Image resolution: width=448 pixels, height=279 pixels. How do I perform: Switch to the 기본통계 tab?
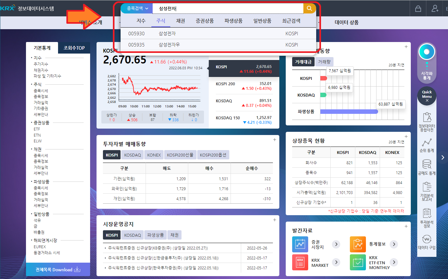[x=42, y=48]
